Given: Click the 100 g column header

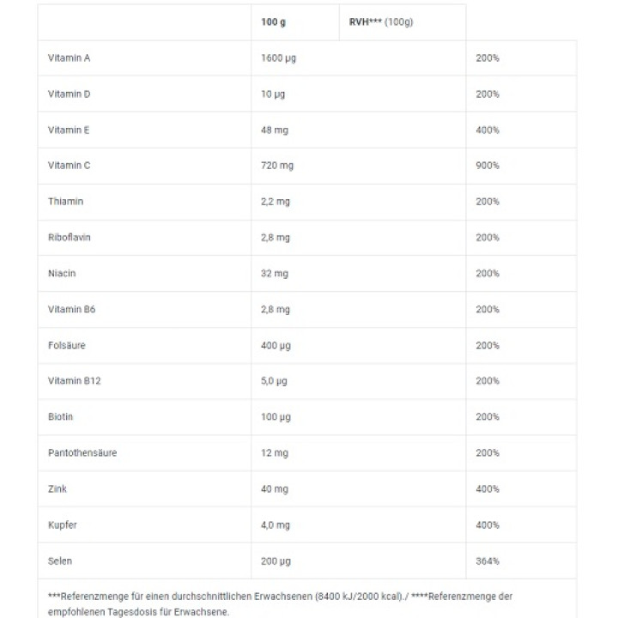Looking at the screenshot, I should click(x=274, y=22).
